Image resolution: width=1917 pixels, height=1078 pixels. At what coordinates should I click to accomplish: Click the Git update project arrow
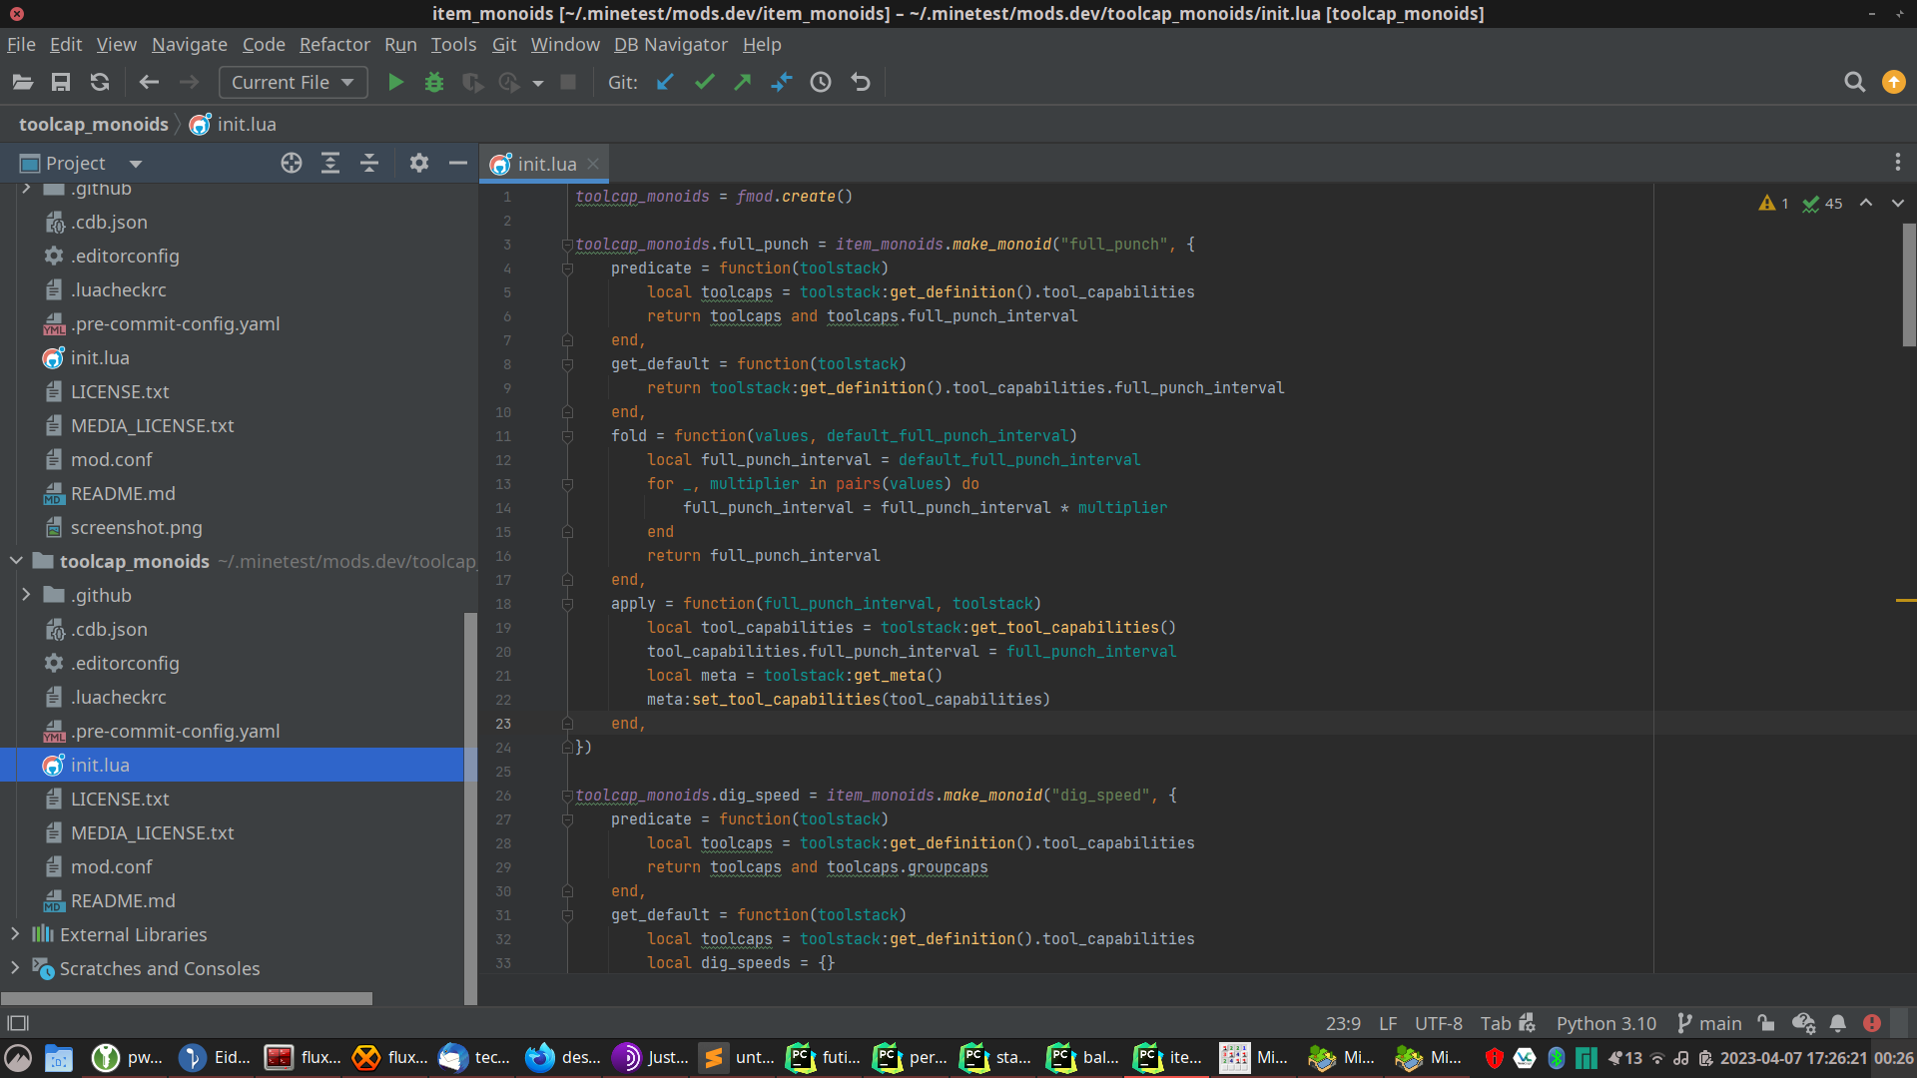point(665,83)
